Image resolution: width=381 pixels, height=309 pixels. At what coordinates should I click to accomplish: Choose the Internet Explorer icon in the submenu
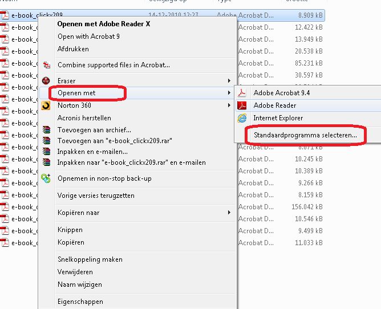(242, 118)
